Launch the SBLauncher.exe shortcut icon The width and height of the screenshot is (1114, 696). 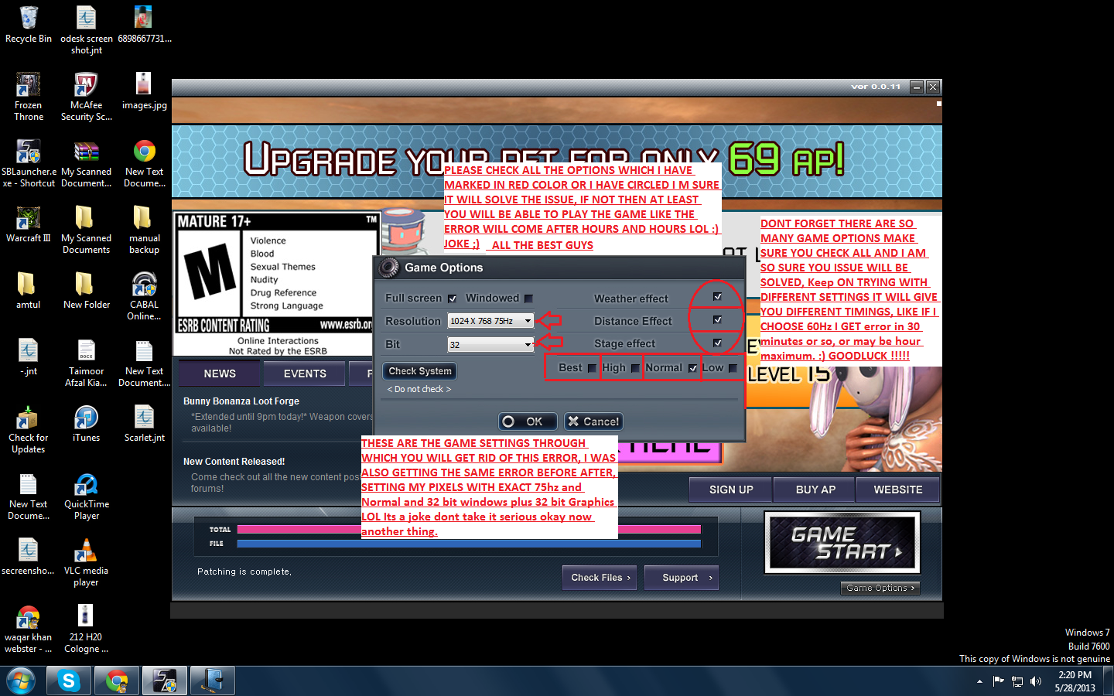coord(29,163)
